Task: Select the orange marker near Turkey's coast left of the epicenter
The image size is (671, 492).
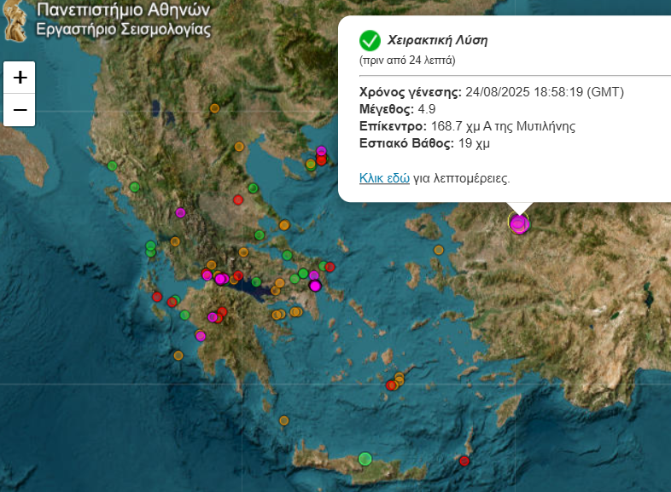Action: point(439,250)
